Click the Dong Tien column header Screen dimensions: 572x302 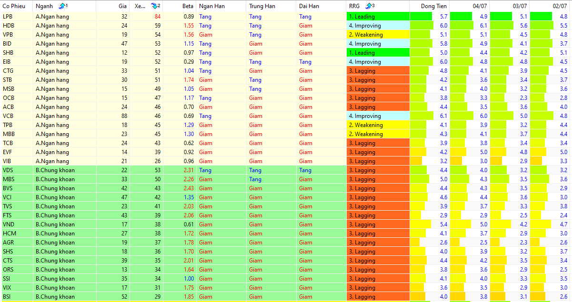[430, 6]
